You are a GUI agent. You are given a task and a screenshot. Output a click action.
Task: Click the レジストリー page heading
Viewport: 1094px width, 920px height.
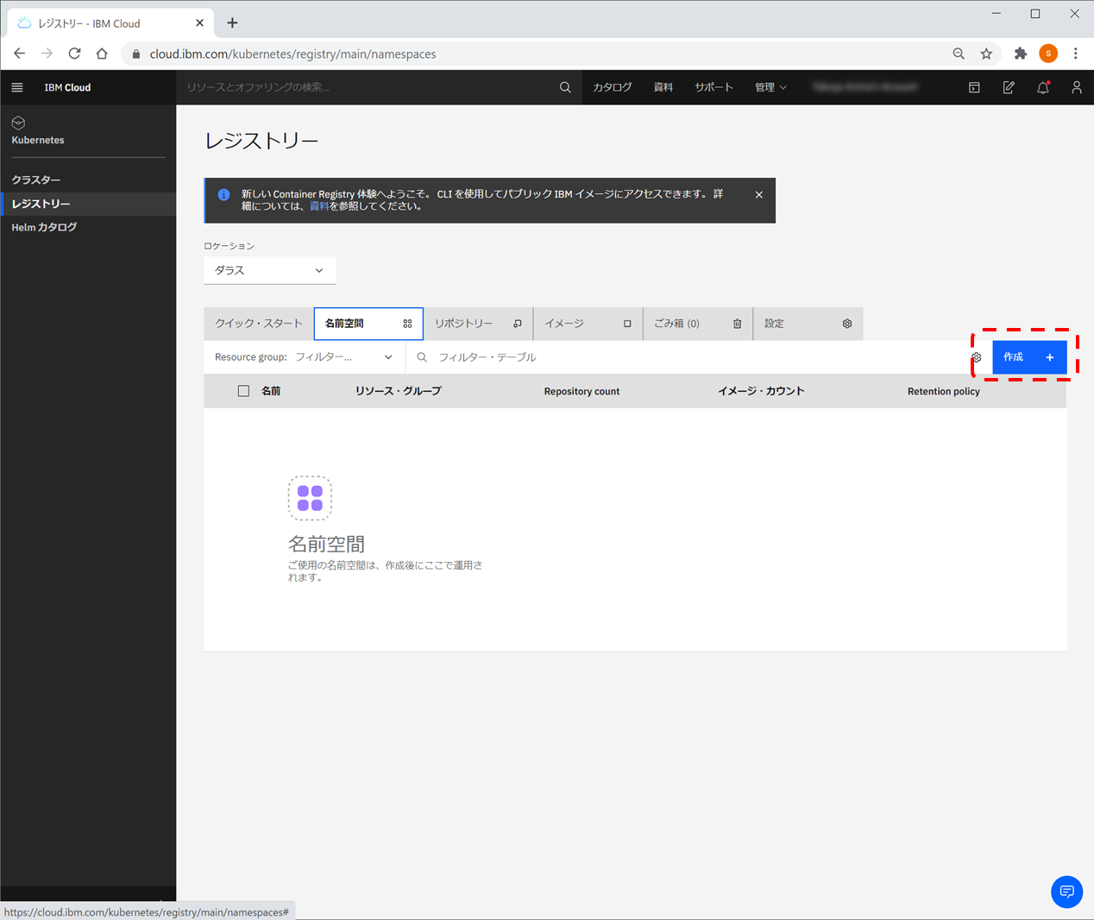click(261, 141)
